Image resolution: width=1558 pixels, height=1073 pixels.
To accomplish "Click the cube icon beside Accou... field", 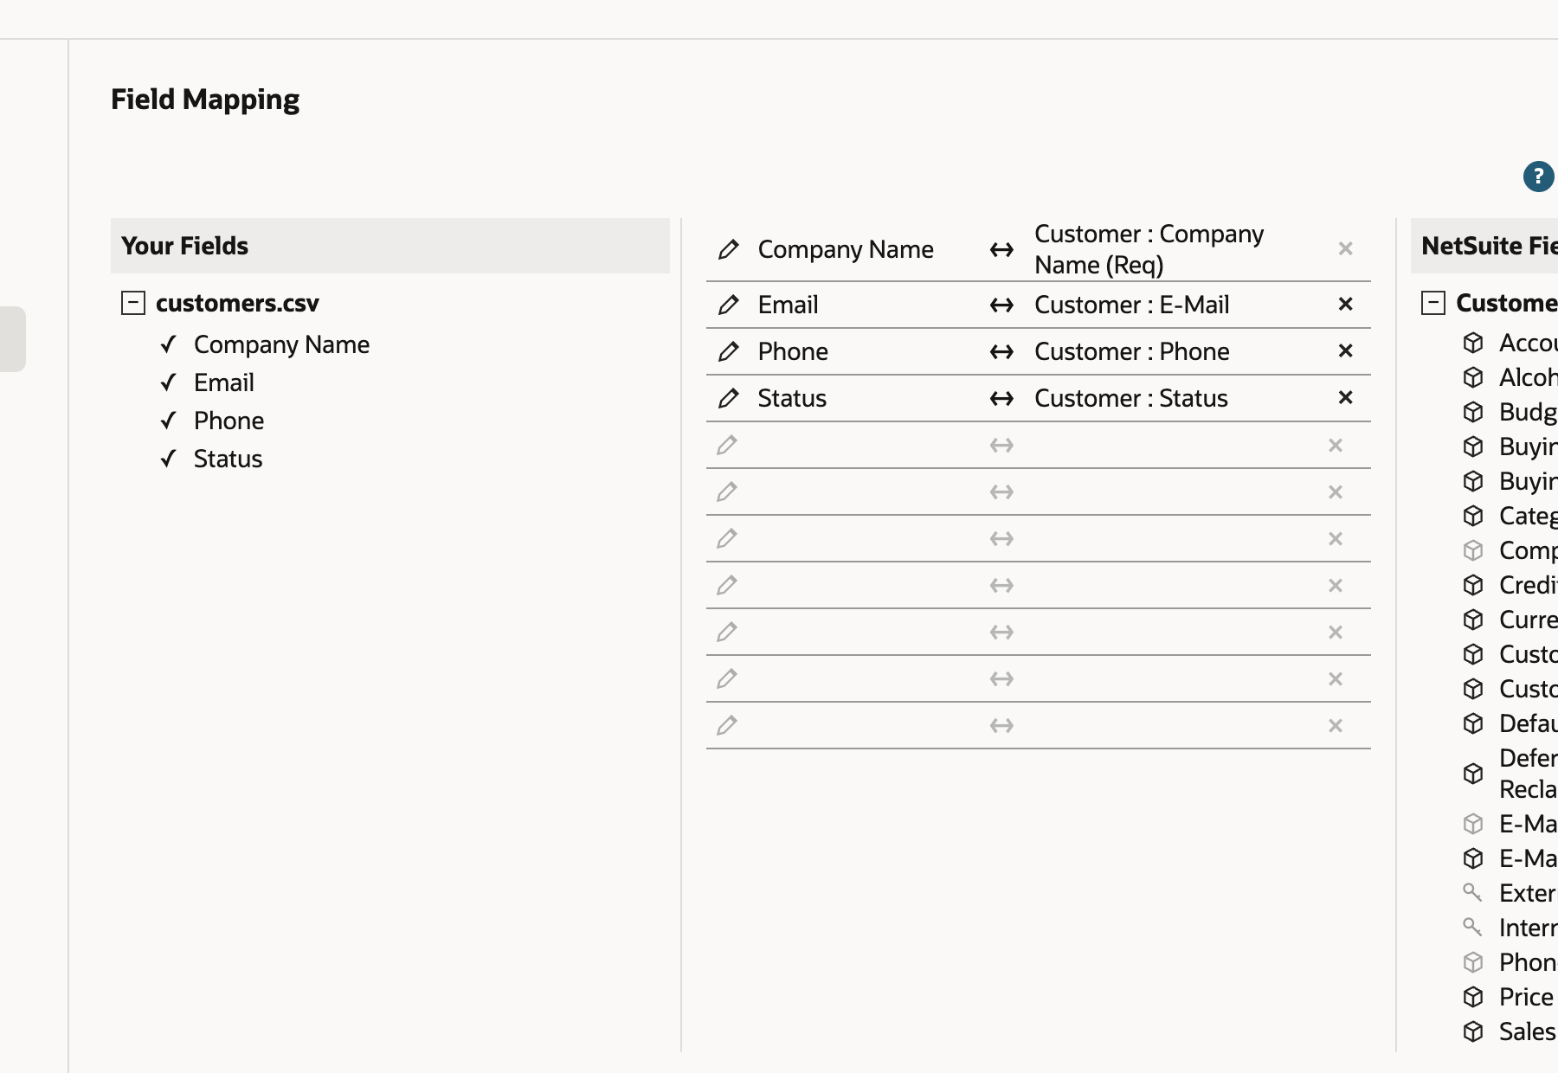I will tap(1473, 343).
